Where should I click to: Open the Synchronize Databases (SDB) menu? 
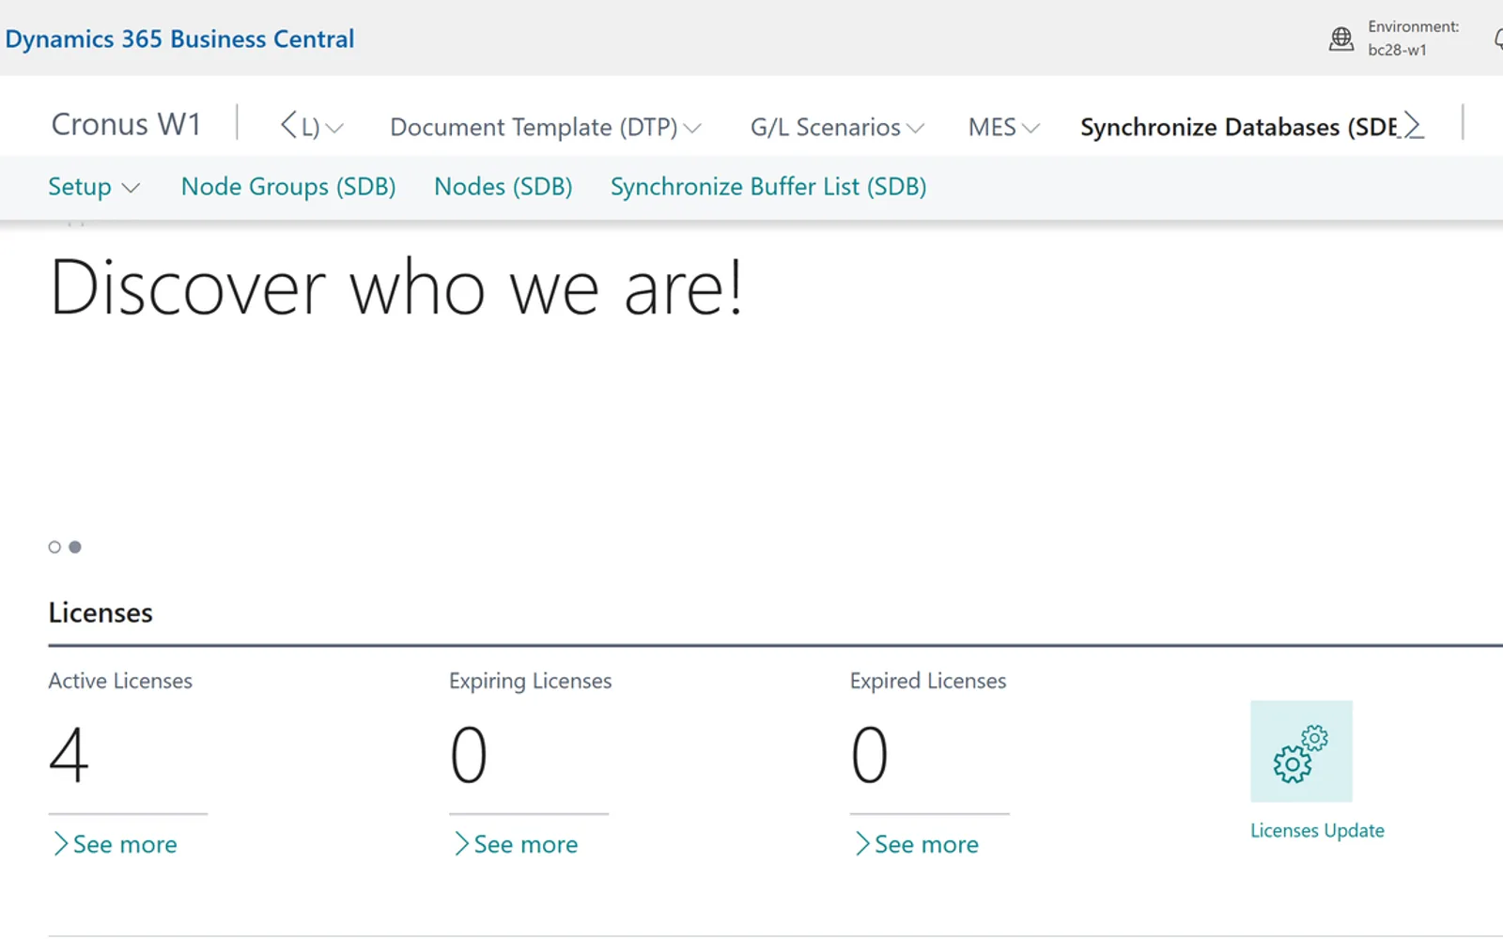pos(1238,127)
